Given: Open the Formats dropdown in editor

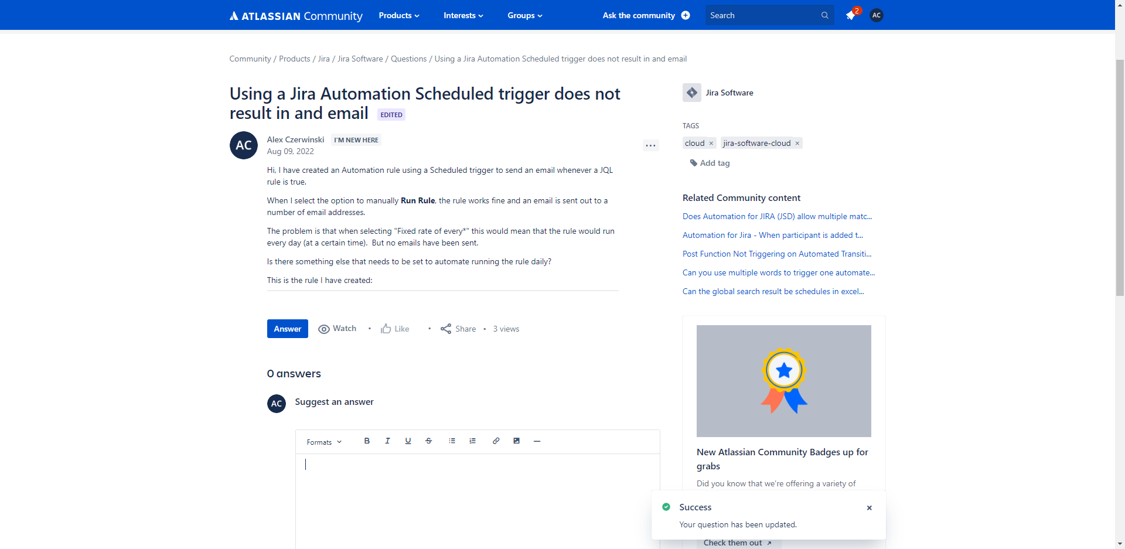Looking at the screenshot, I should [324, 442].
